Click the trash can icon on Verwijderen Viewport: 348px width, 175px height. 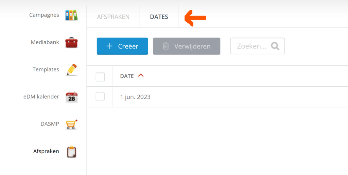(x=166, y=46)
